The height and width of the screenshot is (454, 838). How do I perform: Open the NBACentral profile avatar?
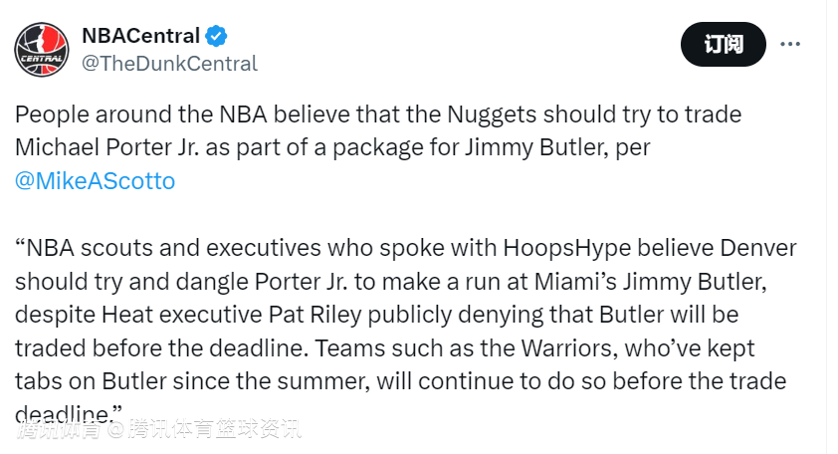click(x=41, y=49)
